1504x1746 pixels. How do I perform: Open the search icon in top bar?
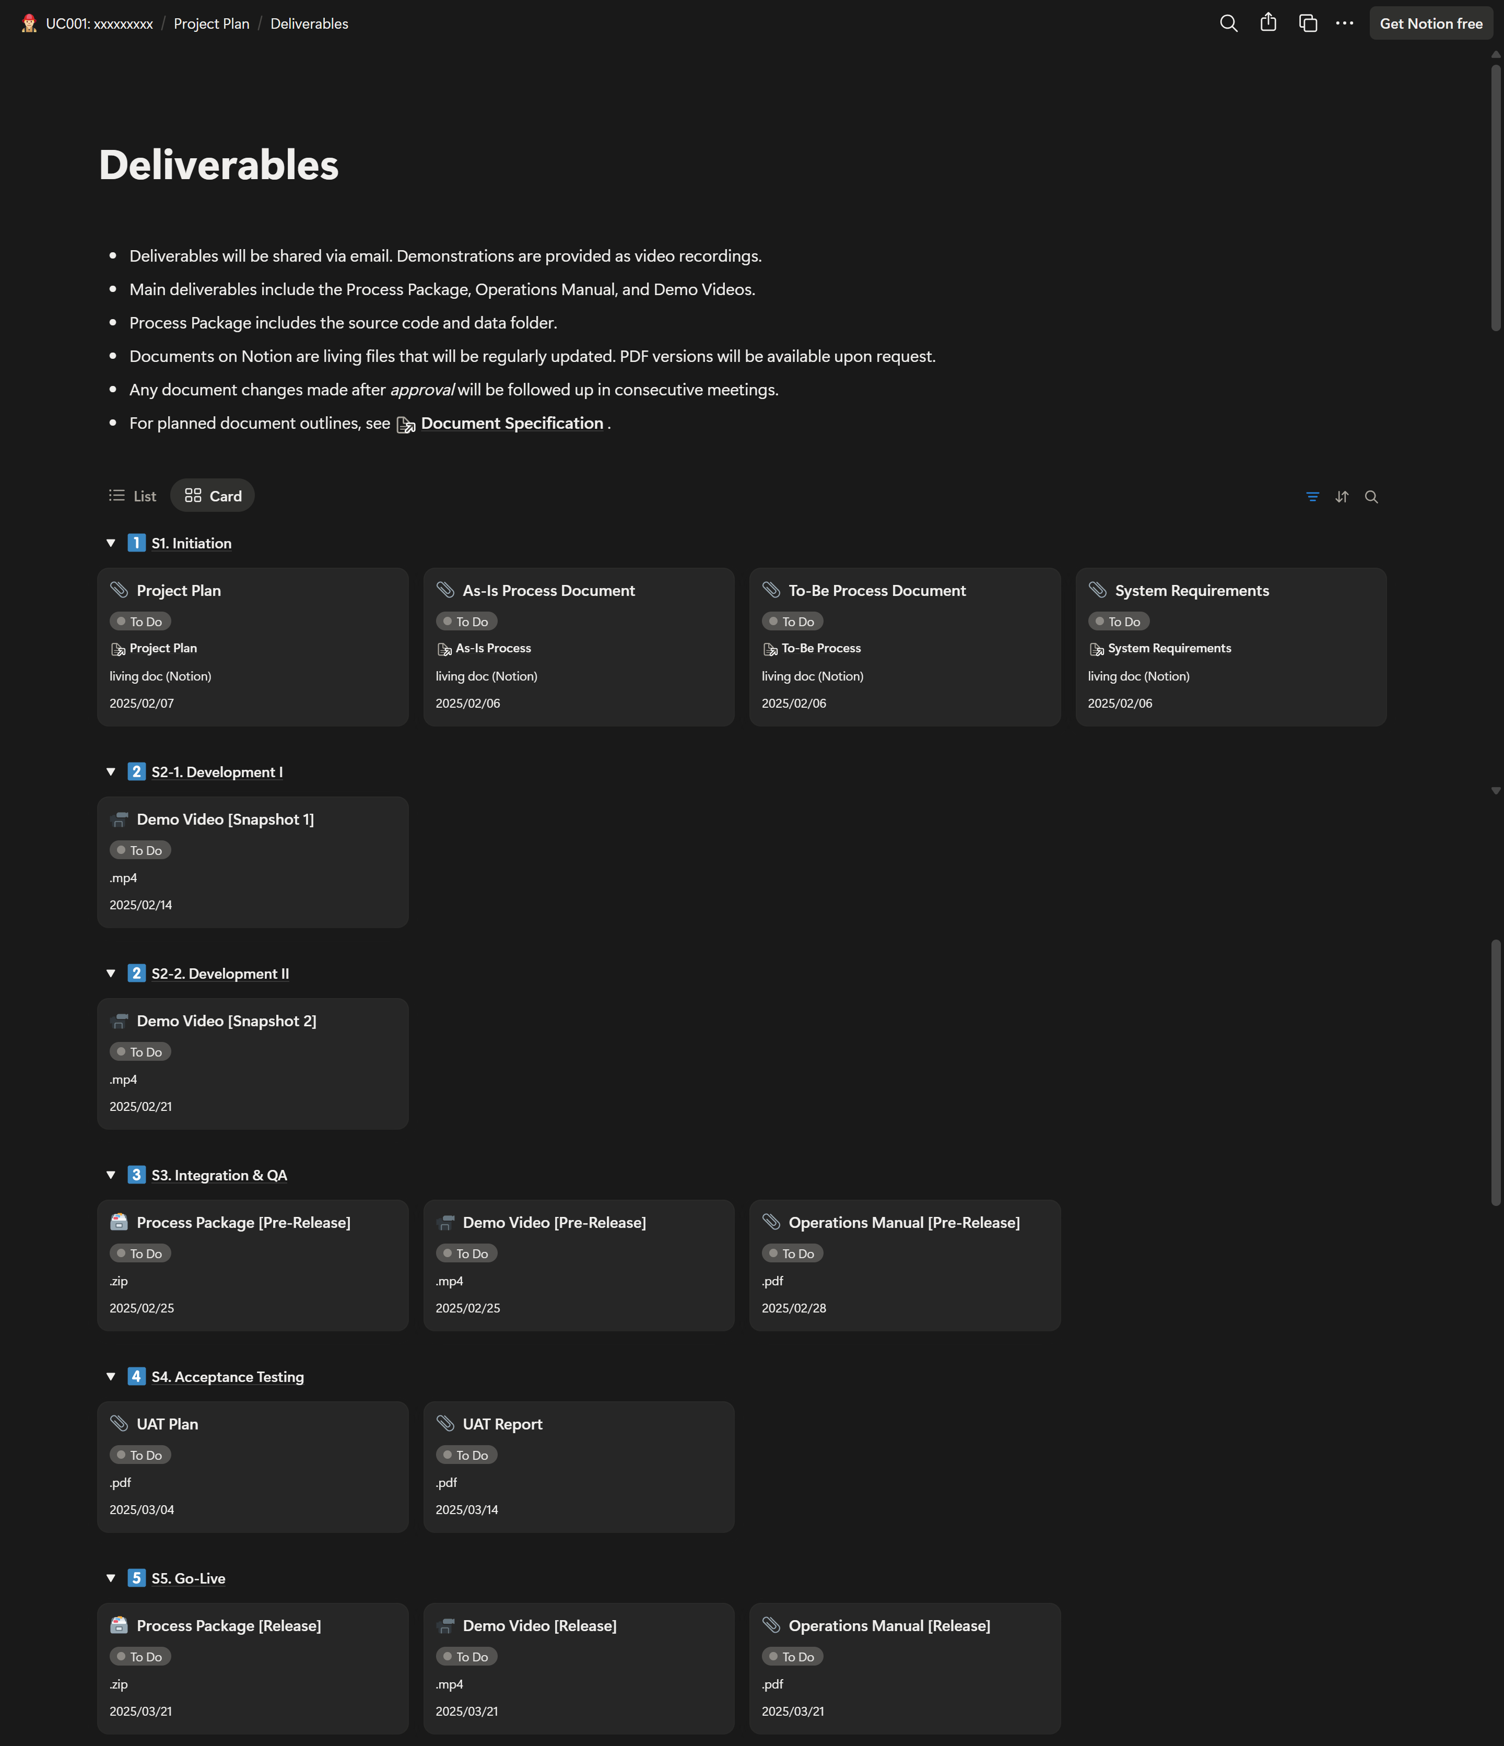pyautogui.click(x=1228, y=24)
